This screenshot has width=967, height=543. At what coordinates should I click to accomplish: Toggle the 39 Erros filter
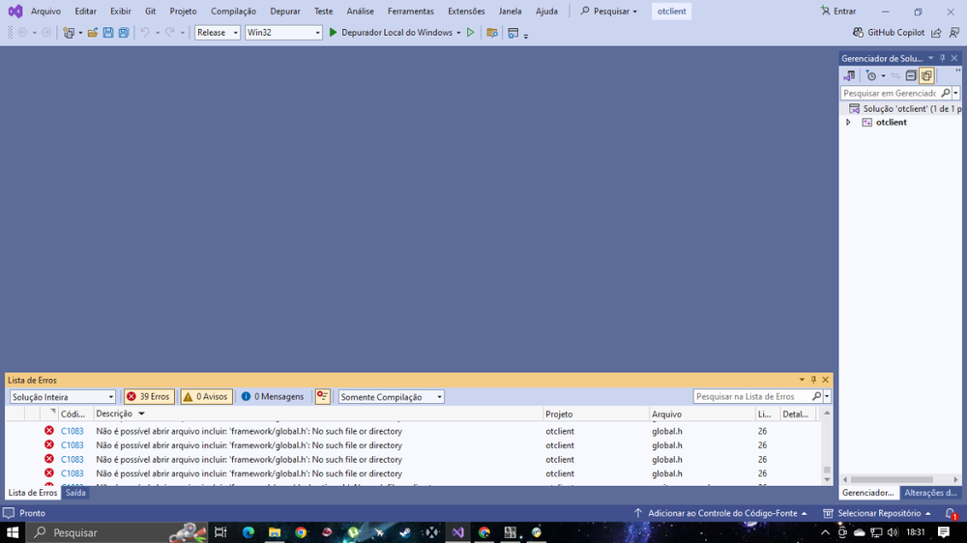(149, 396)
